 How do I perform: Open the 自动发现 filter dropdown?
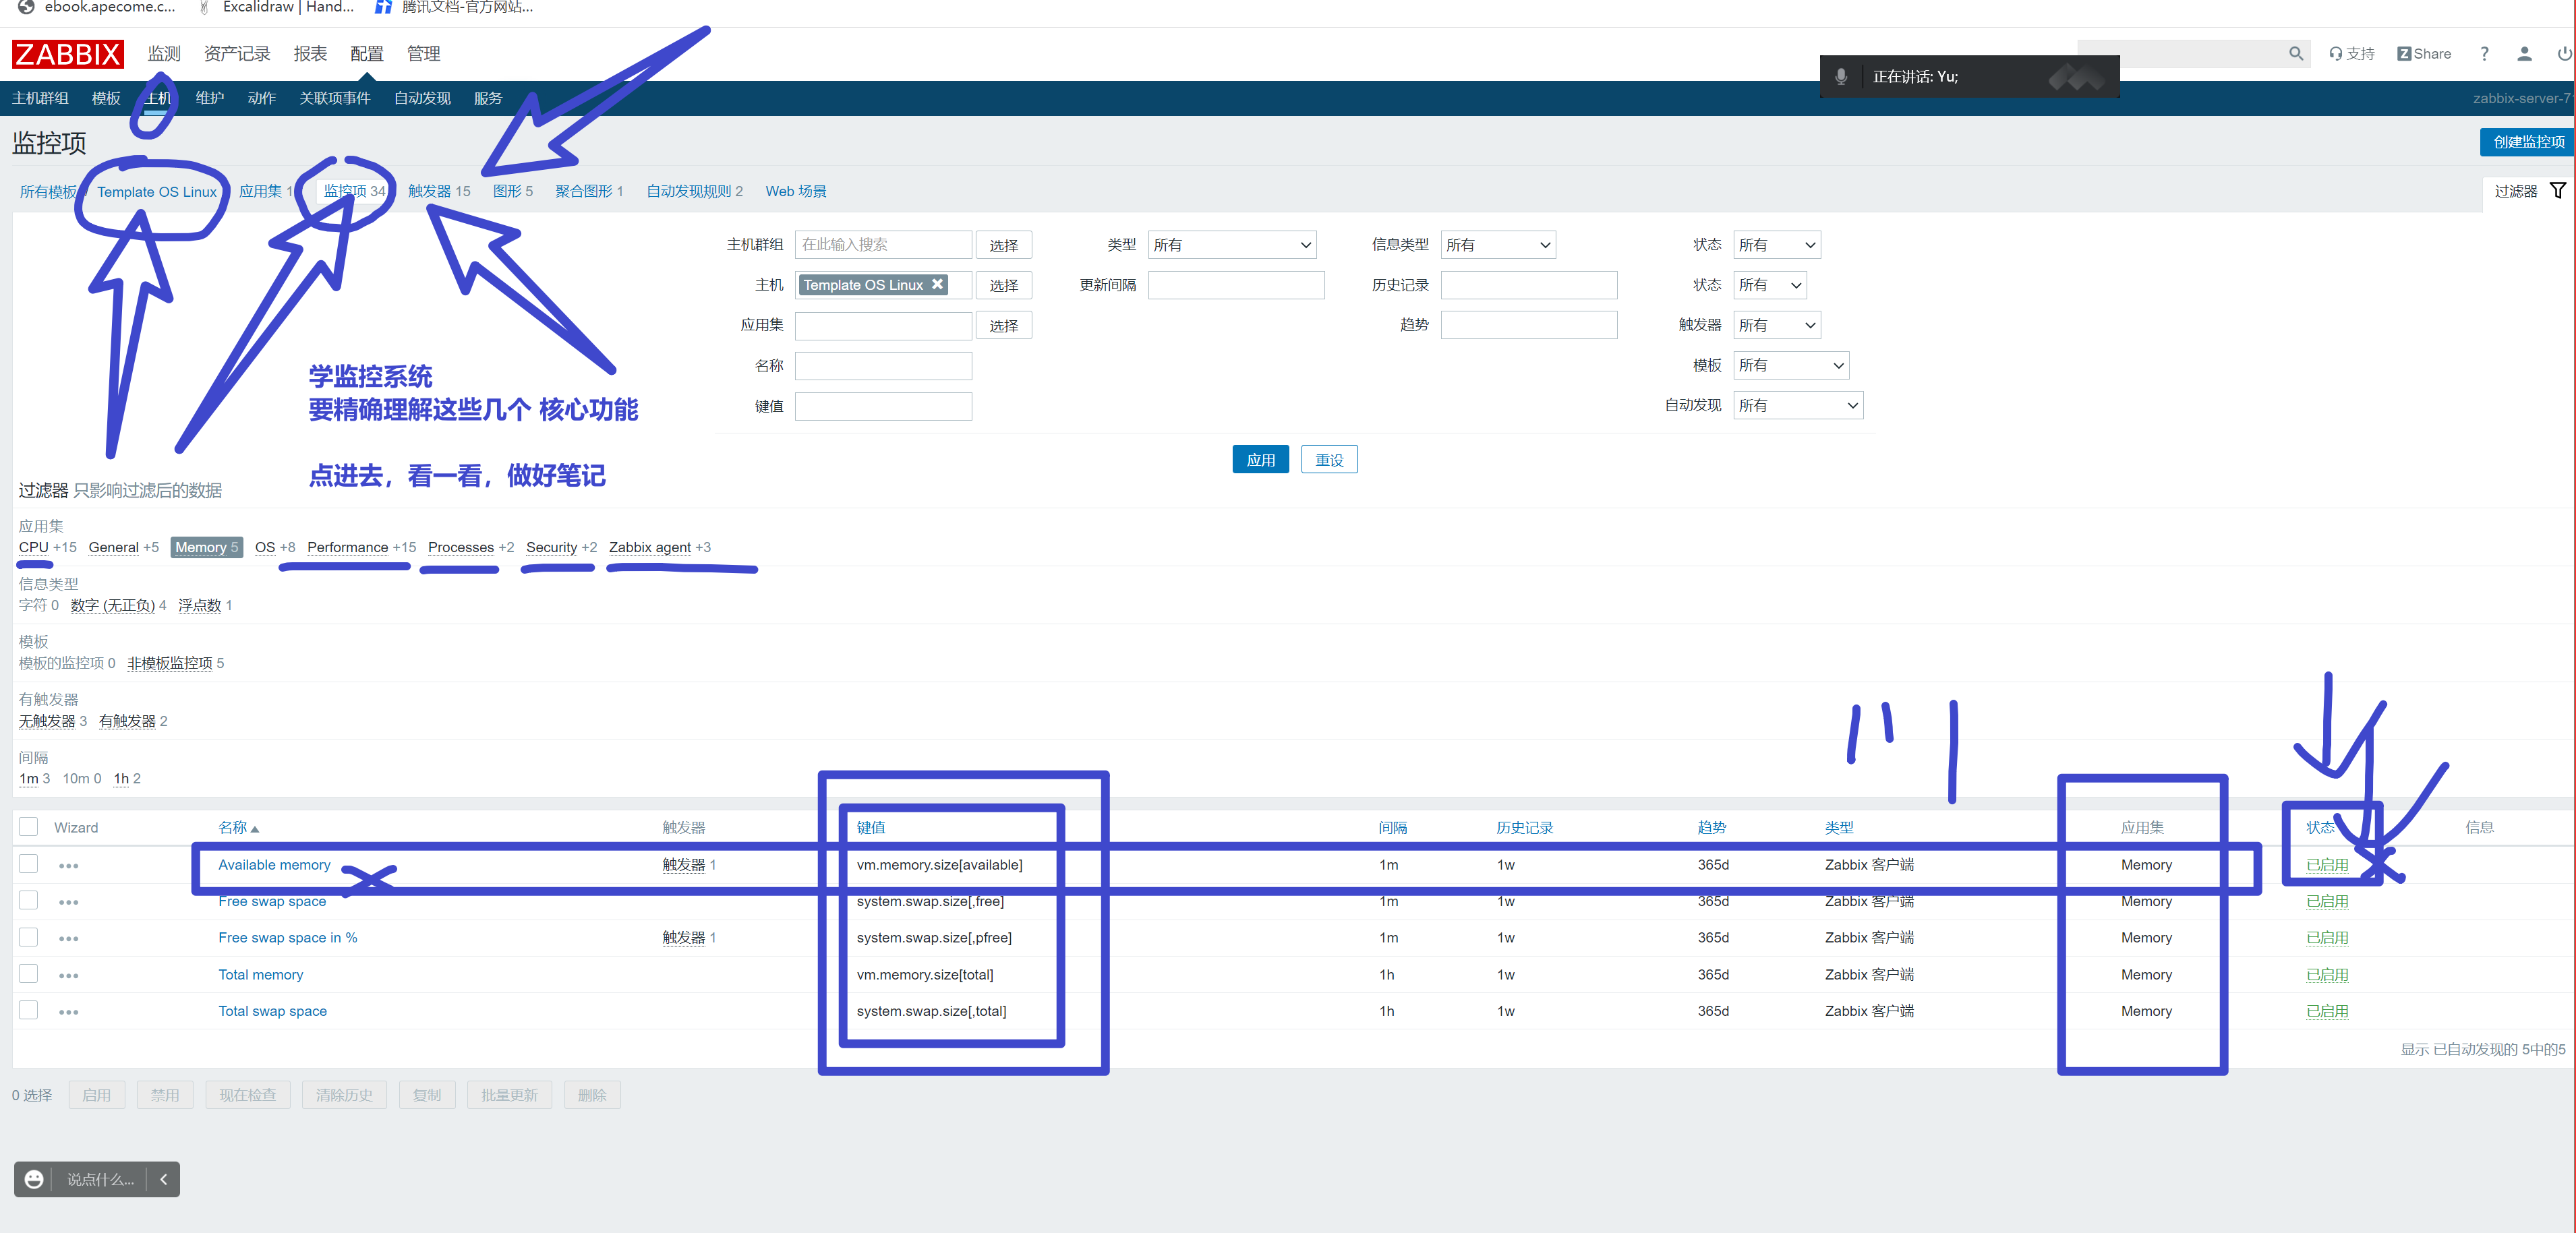pos(1798,405)
